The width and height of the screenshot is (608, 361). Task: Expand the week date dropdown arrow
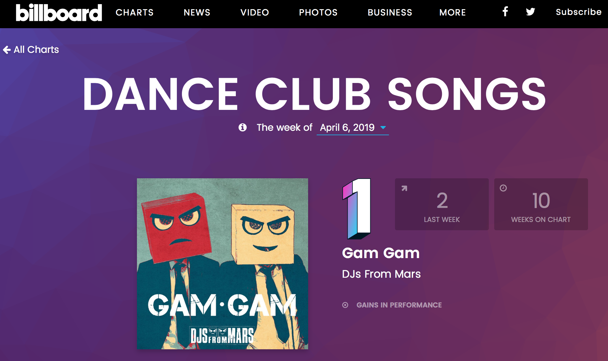click(383, 128)
